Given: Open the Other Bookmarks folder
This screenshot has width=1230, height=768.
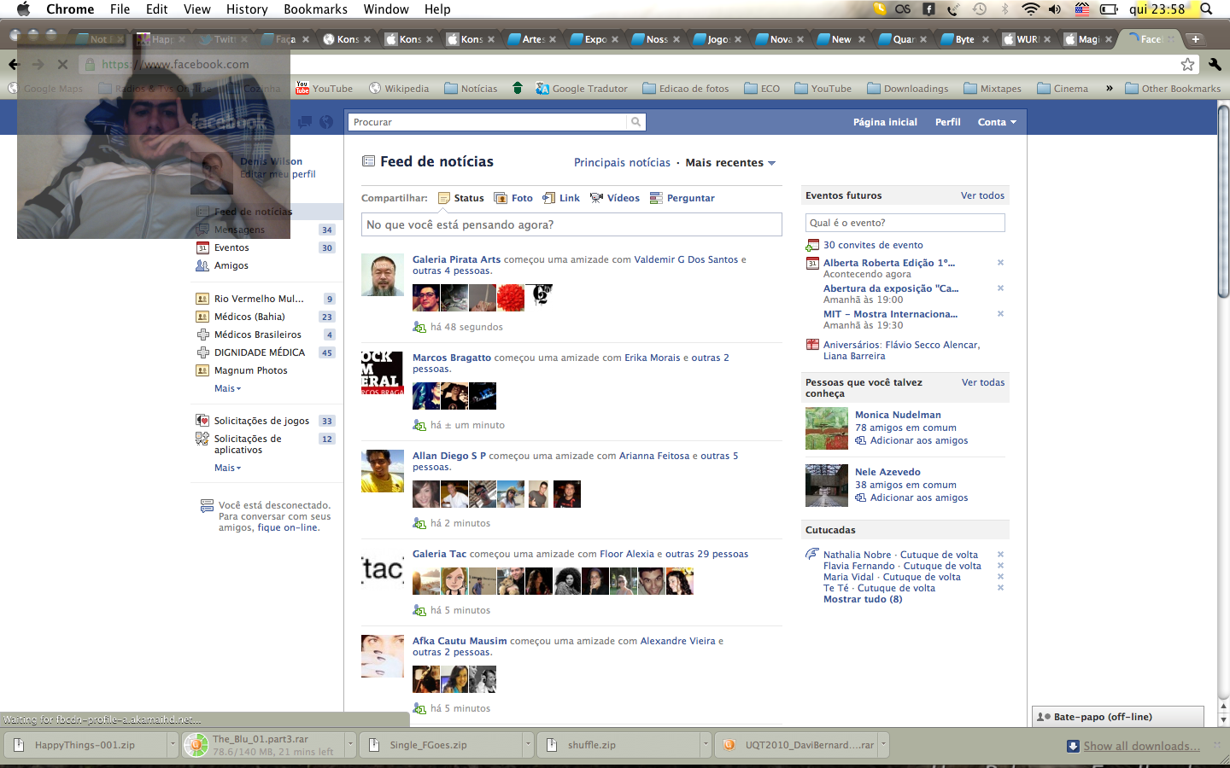Looking at the screenshot, I should (1173, 88).
